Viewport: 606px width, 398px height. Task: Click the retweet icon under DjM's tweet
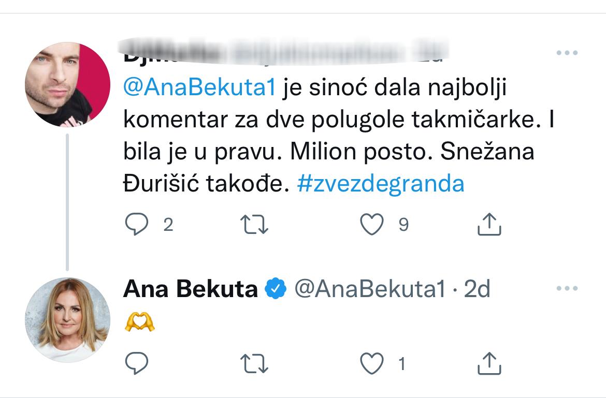pos(254,224)
